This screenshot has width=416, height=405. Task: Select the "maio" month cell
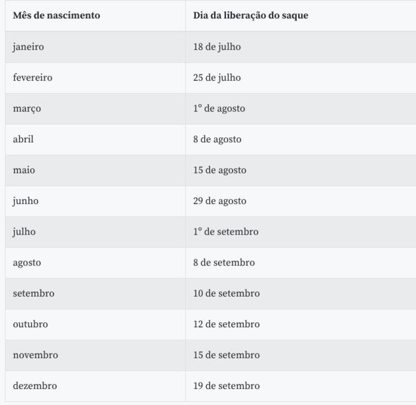(x=24, y=170)
